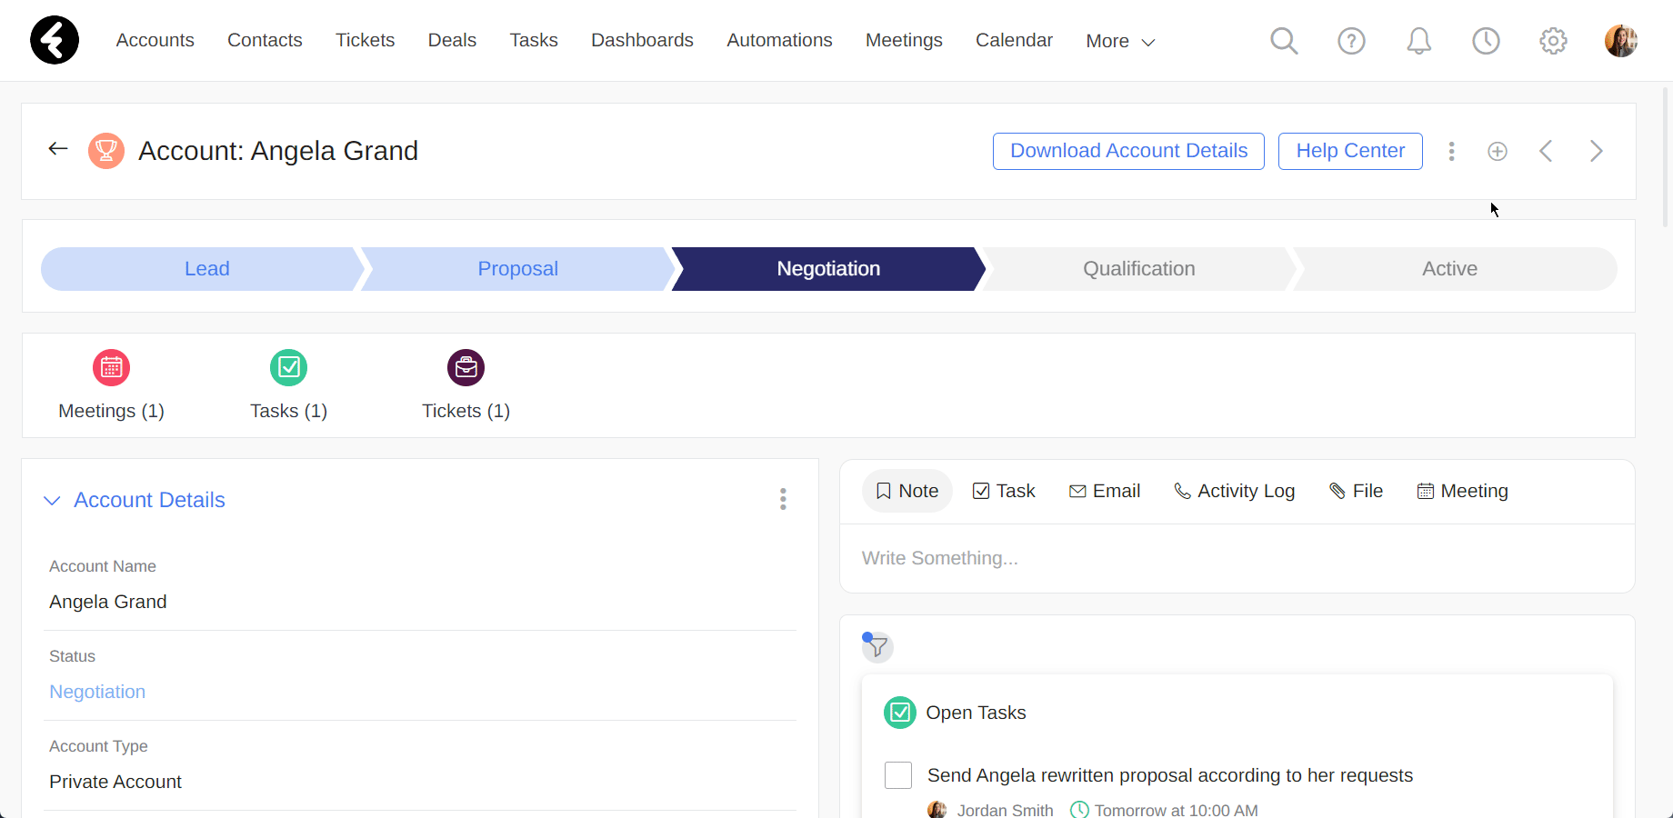The height and width of the screenshot is (818, 1673).
Task: Open the global search icon
Action: coord(1284,41)
